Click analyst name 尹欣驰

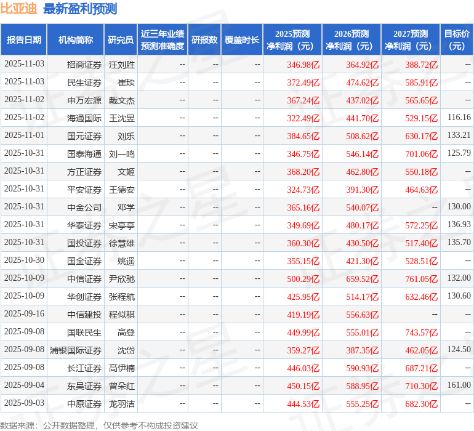click(121, 278)
